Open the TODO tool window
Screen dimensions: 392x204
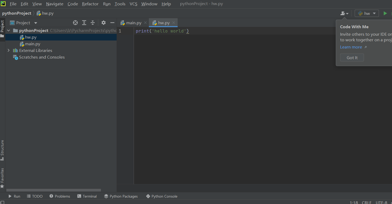point(35,196)
